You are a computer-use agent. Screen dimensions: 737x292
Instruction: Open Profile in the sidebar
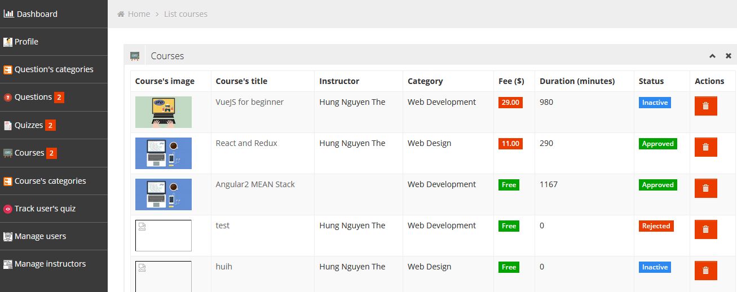click(26, 42)
